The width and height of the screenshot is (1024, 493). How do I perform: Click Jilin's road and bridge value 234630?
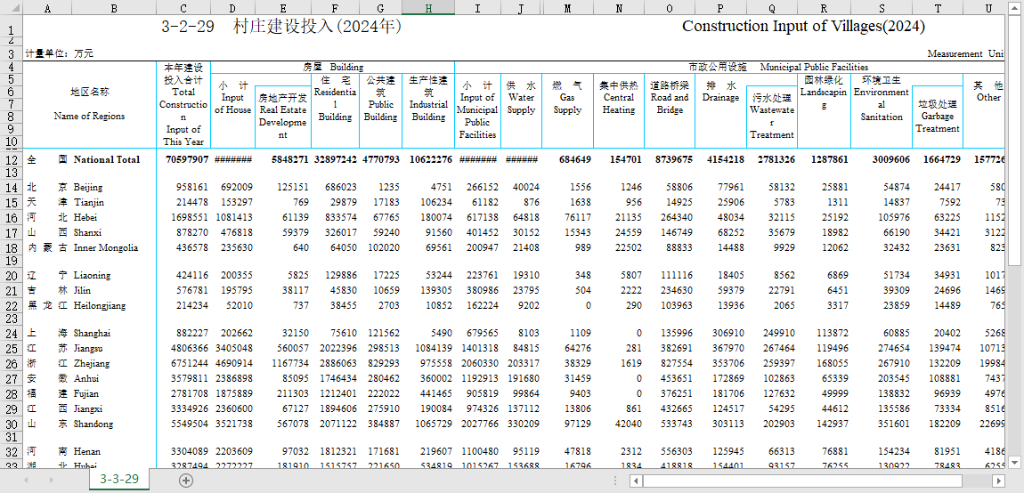(x=676, y=290)
